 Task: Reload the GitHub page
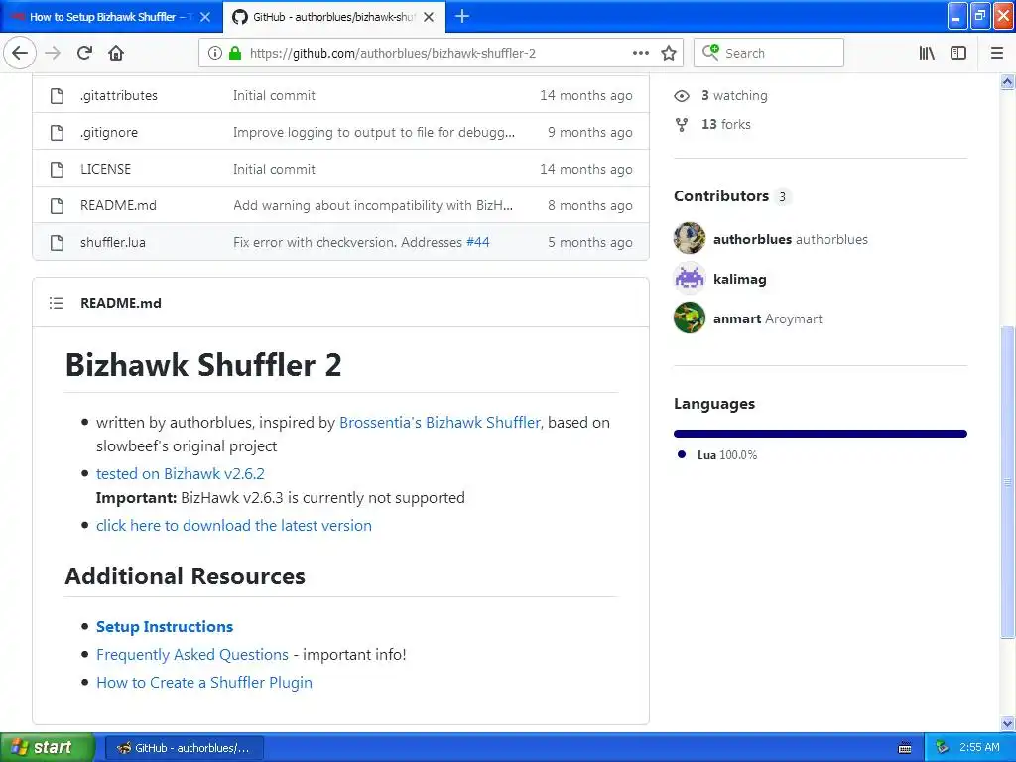(x=85, y=53)
